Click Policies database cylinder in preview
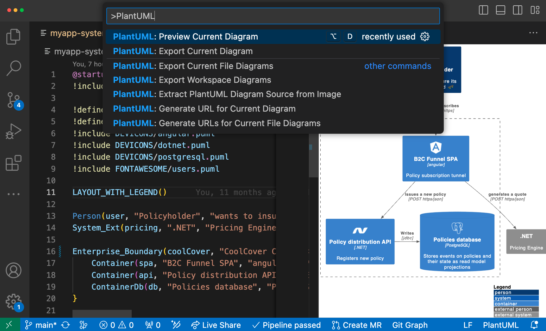 457,242
